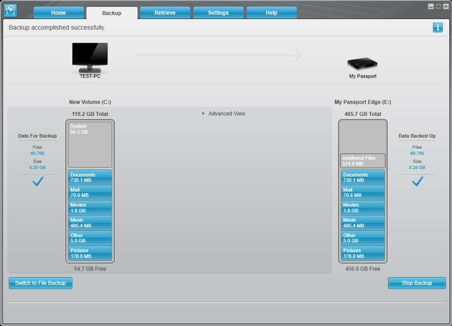452x326 pixels.
Task: Select the Backup tab
Action: click(x=112, y=13)
